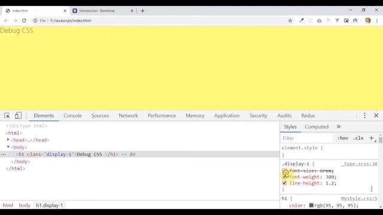
Task: Select the doctype html node
Action: point(26,126)
